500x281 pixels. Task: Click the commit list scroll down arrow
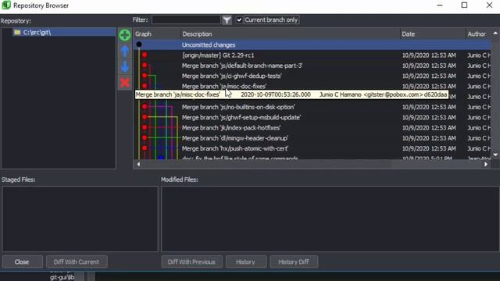click(495, 155)
